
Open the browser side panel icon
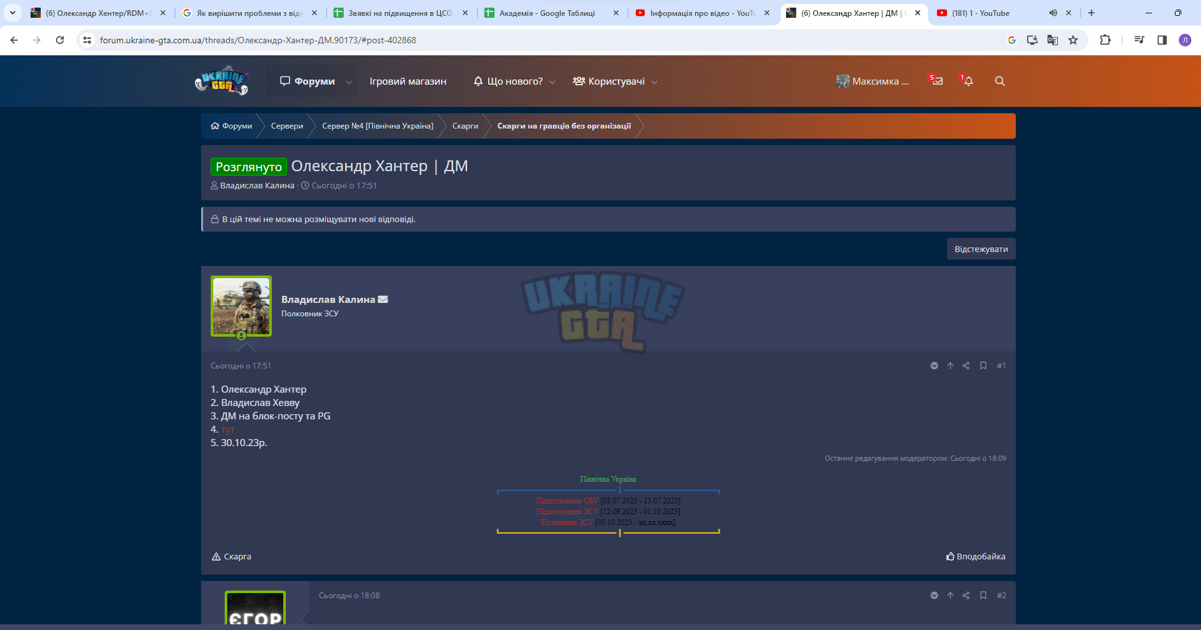(1162, 40)
